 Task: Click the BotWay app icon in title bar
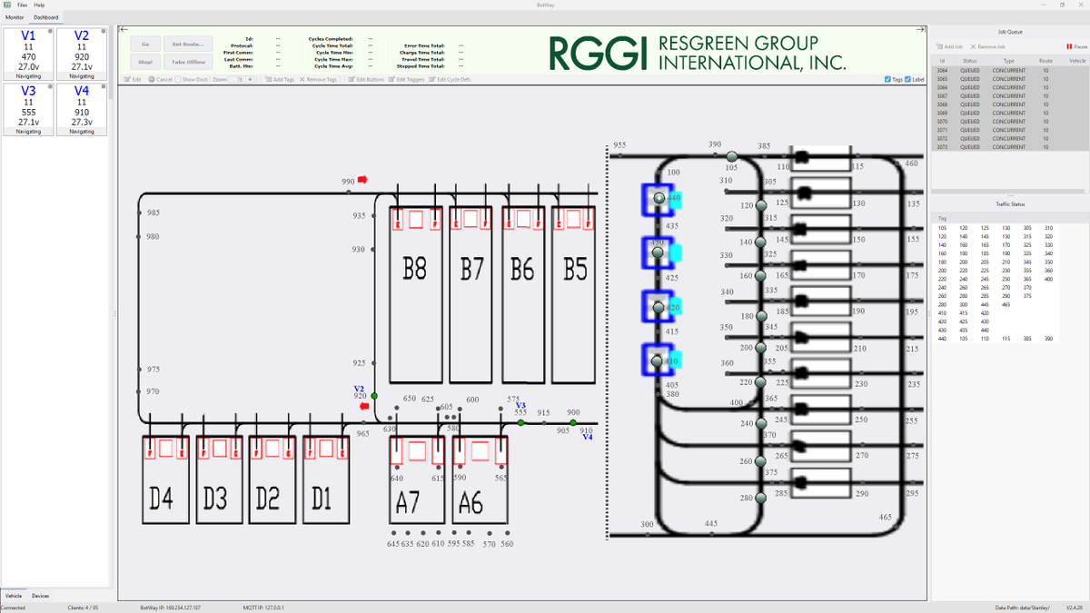coord(6,5)
